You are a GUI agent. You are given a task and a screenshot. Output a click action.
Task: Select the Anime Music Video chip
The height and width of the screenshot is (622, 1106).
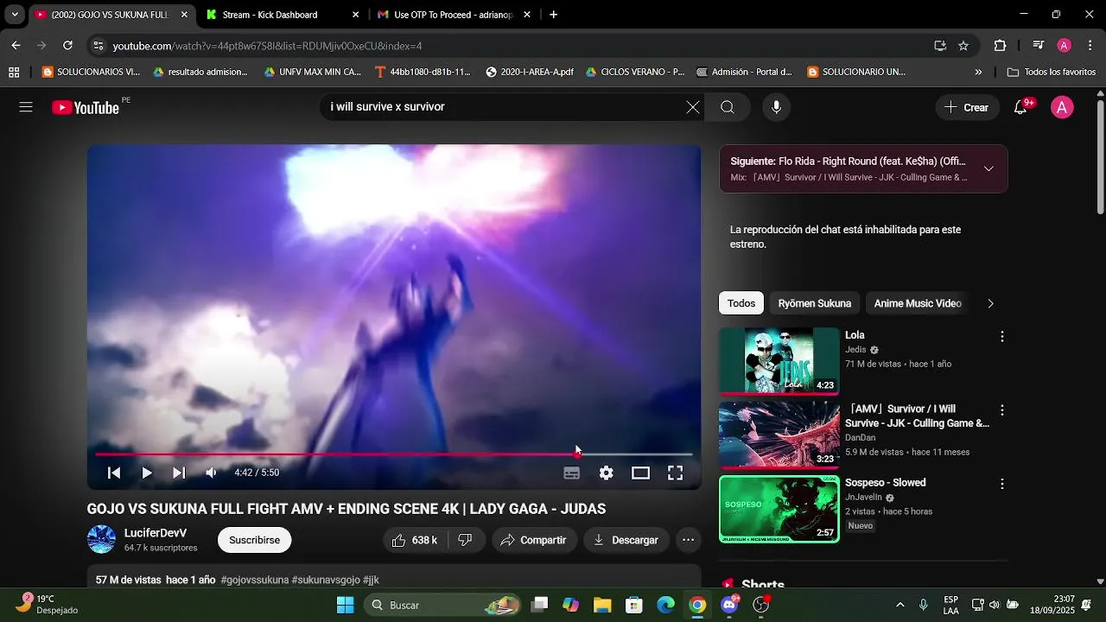918,303
